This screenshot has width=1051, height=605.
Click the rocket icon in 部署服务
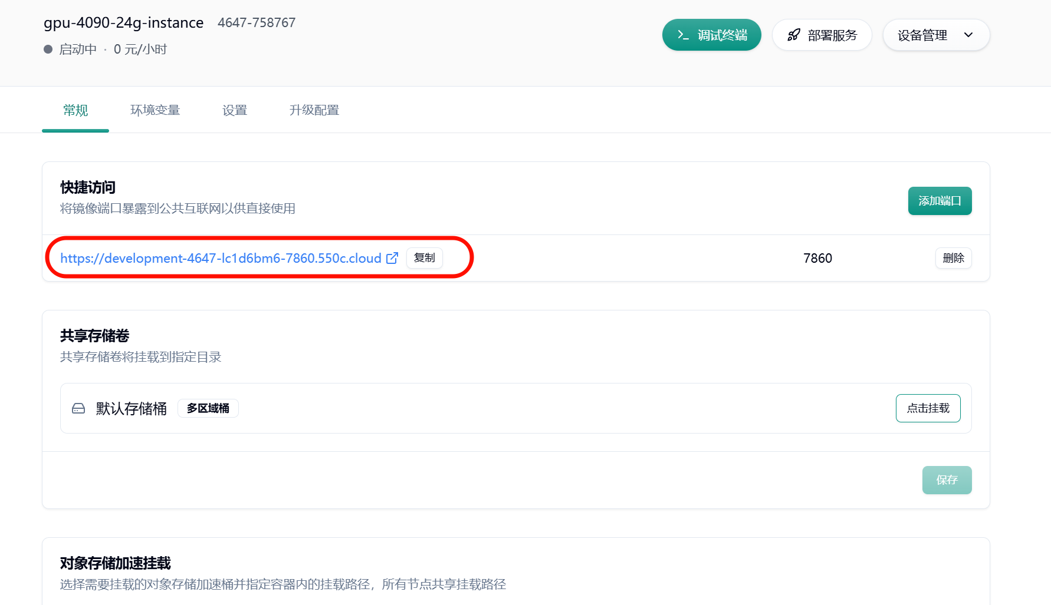coord(794,35)
